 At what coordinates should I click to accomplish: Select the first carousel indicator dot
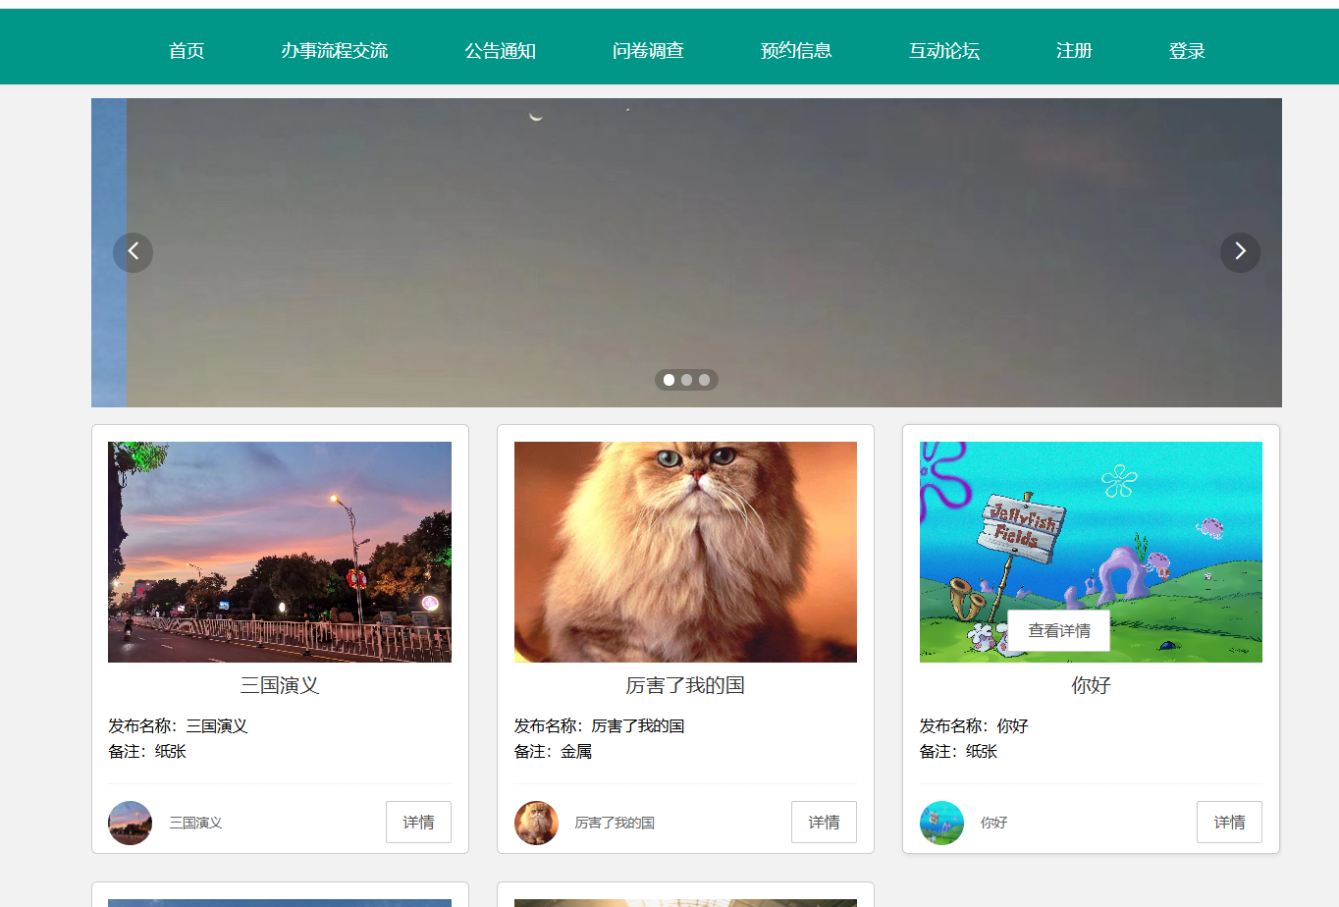tap(669, 380)
